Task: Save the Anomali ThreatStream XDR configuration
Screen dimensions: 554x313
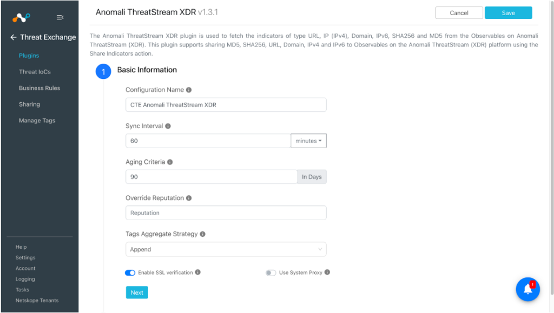Action: 507,12
